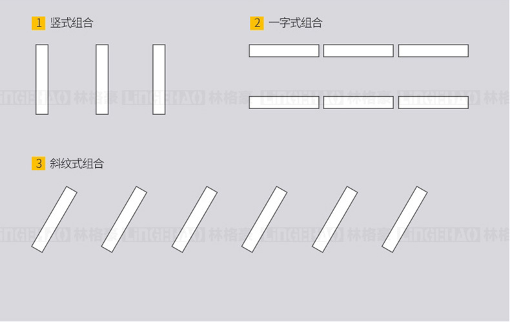
Task: Click the top-middle horizontal bar under 一字式组合
Action: coord(358,51)
